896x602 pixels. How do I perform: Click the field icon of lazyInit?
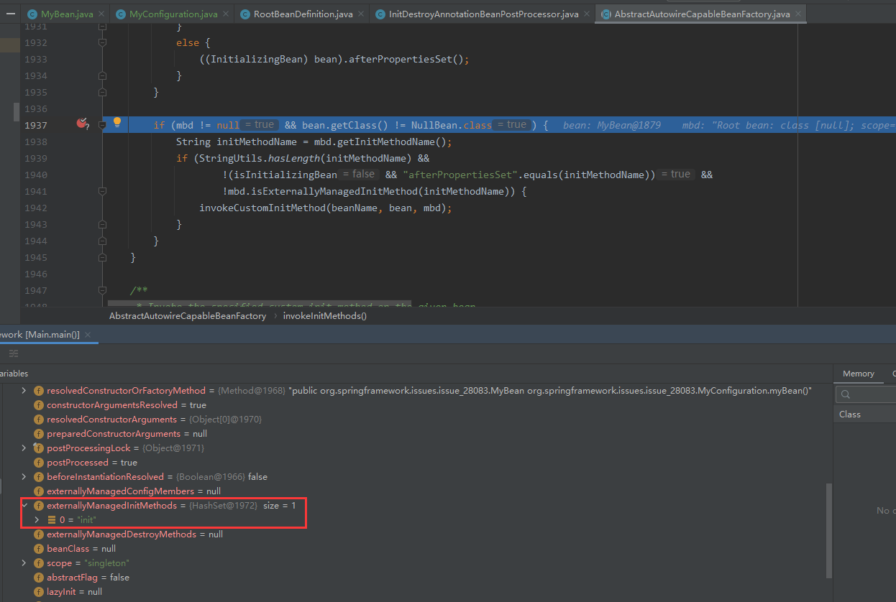coord(39,592)
